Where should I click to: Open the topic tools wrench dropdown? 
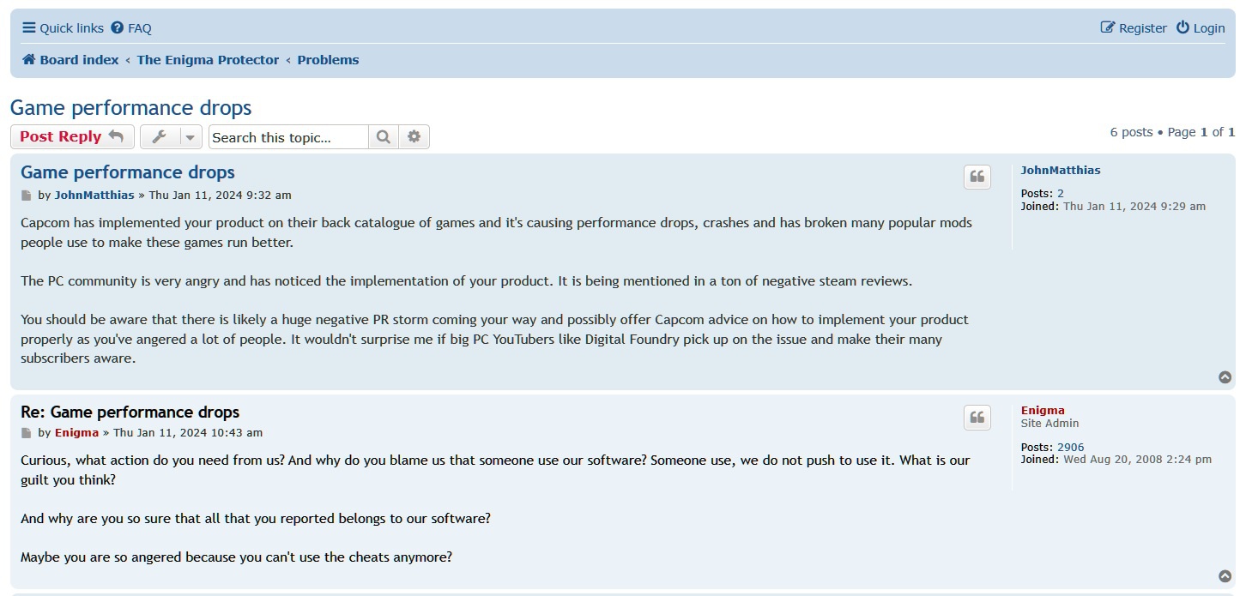point(171,137)
